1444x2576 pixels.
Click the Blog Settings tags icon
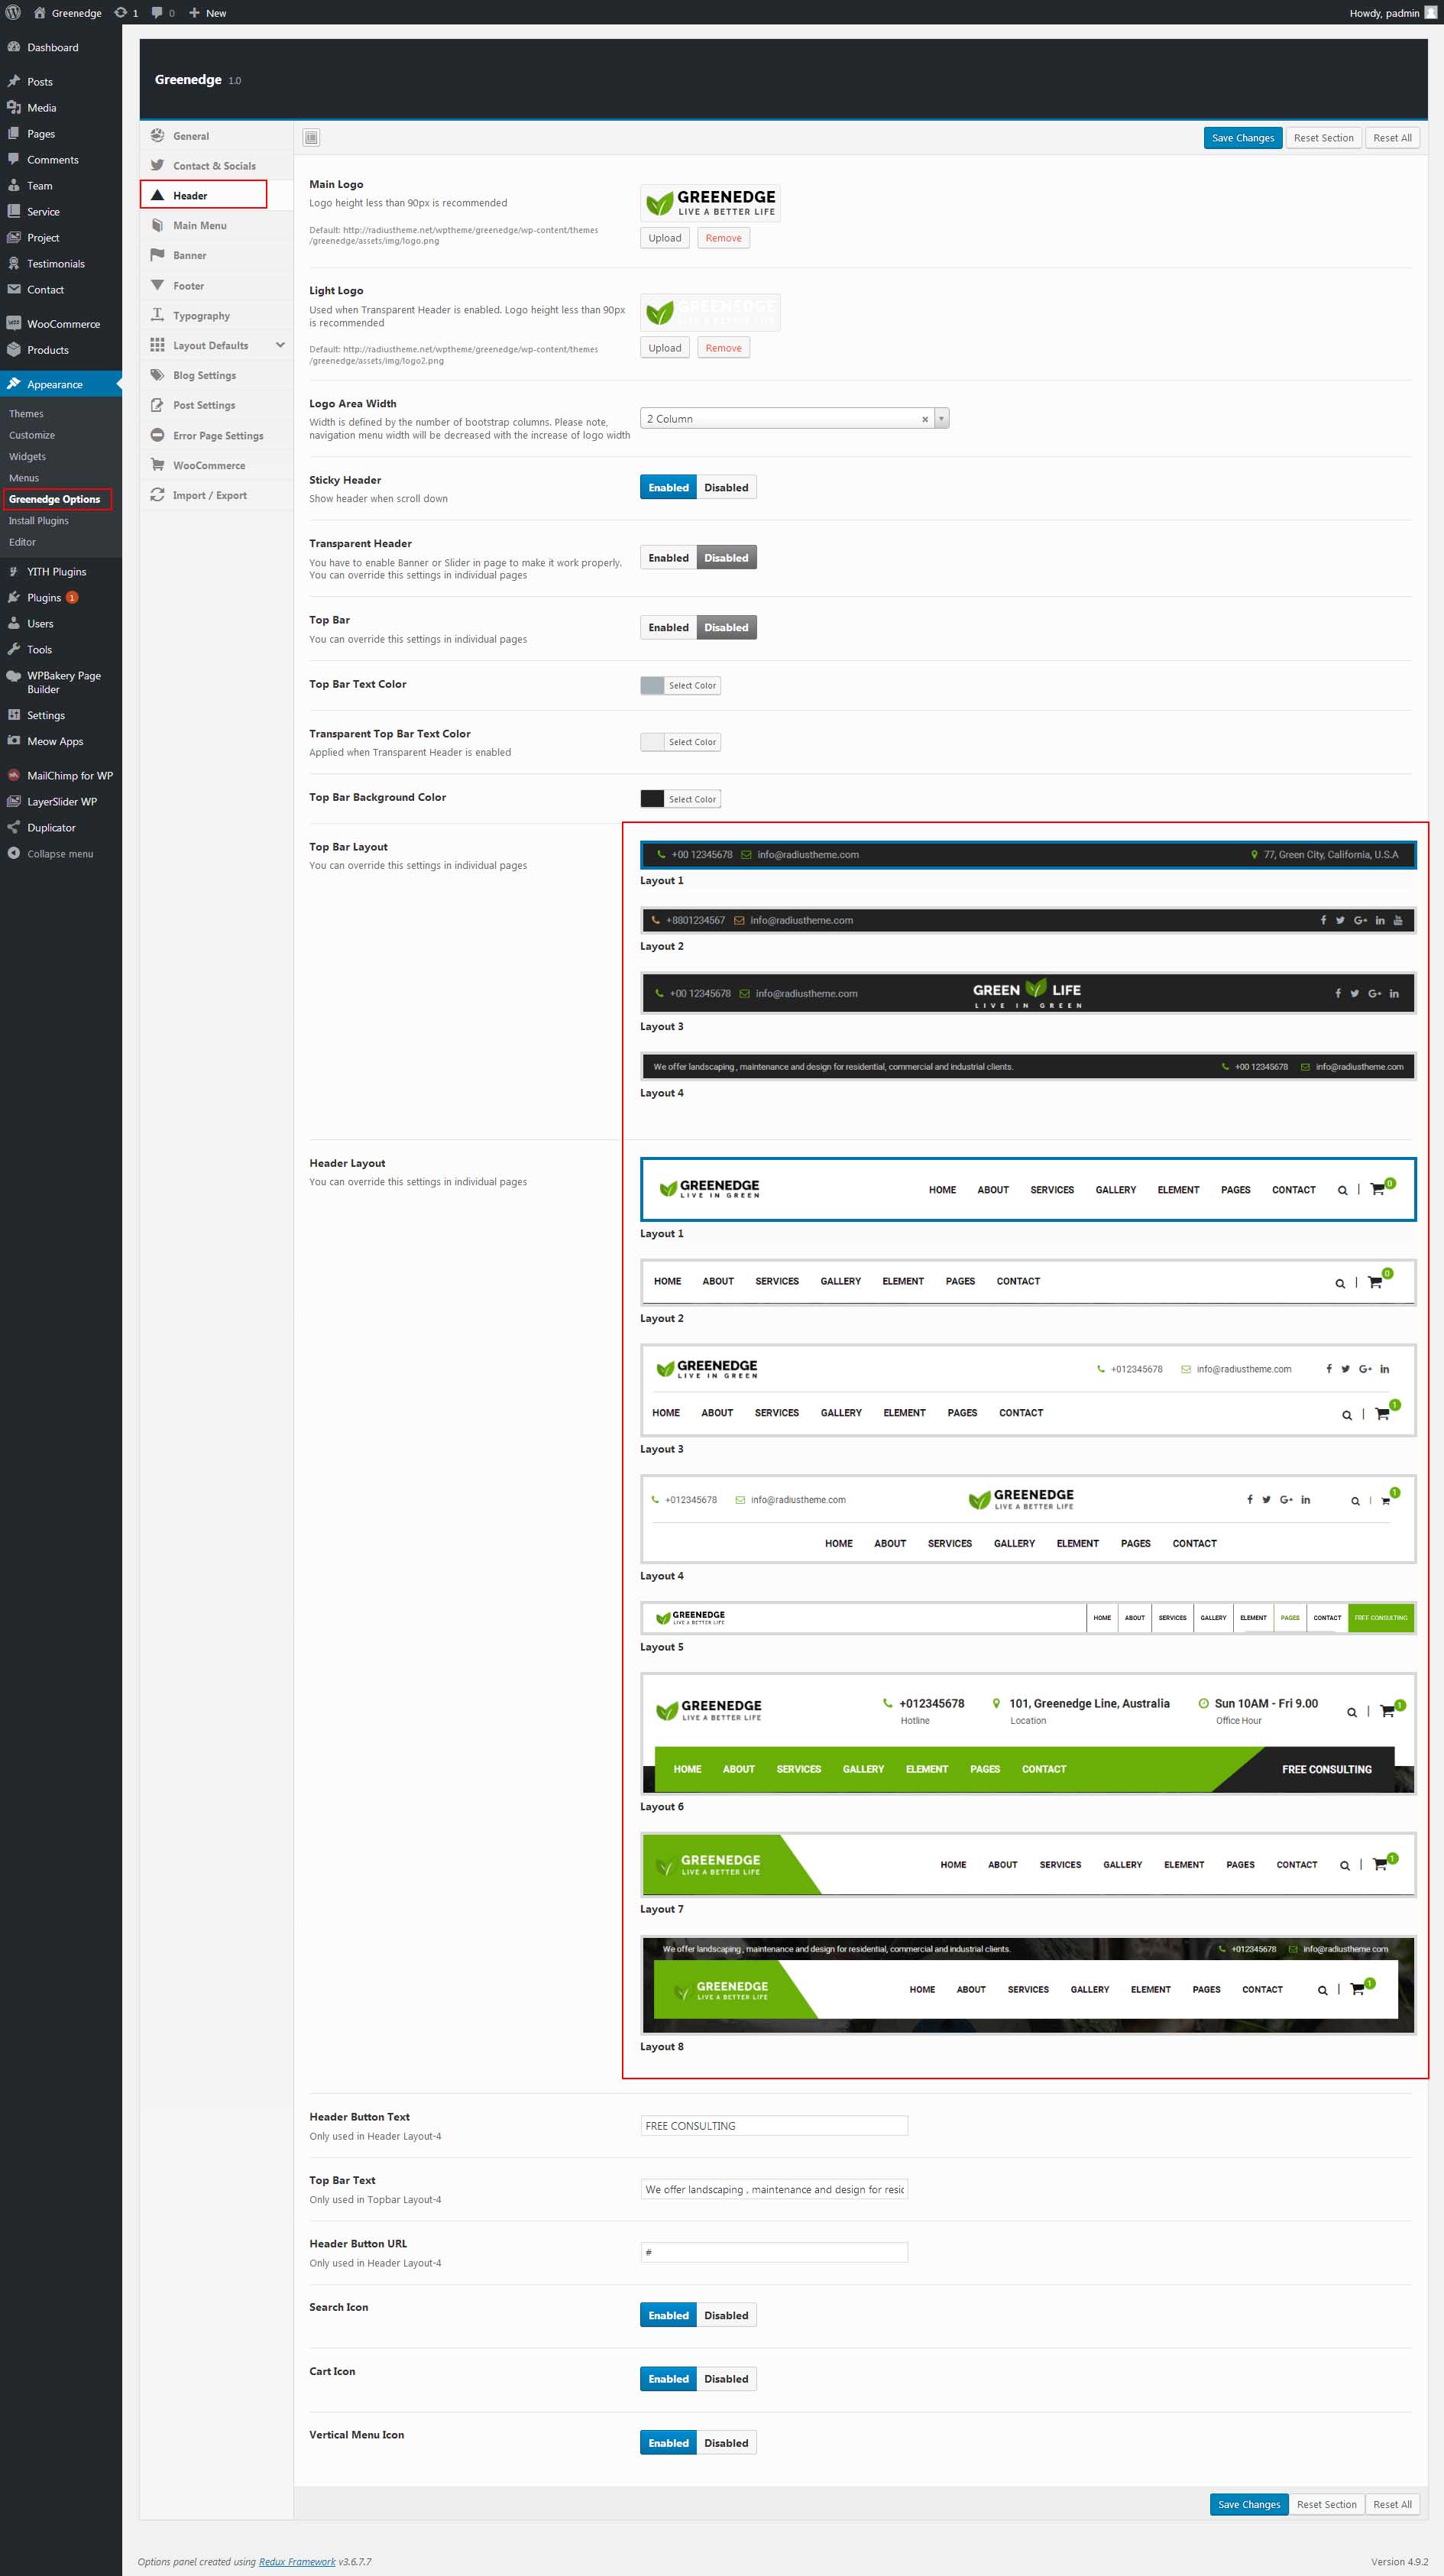tap(157, 375)
